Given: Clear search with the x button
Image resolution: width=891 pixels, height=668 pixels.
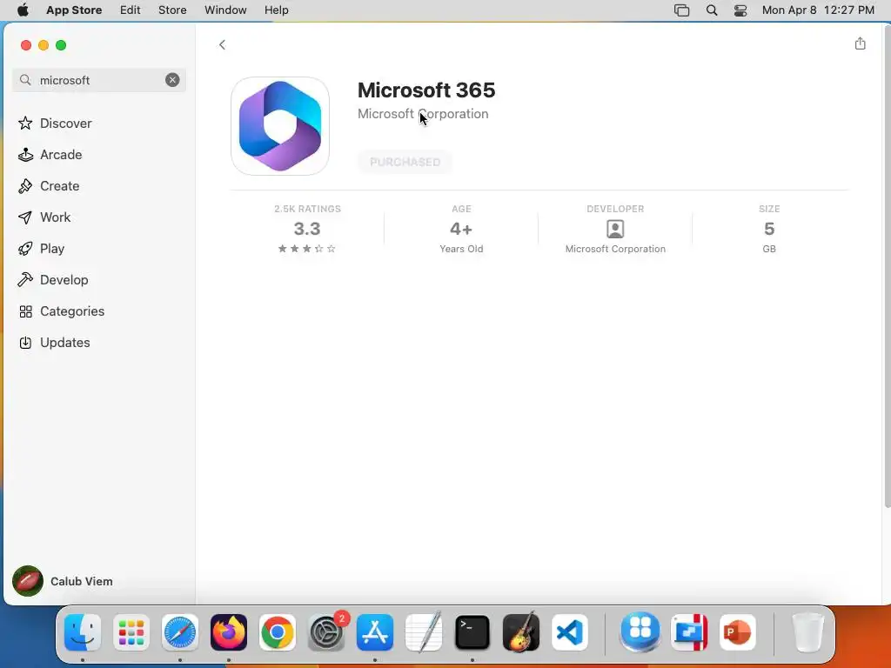Looking at the screenshot, I should pos(172,80).
